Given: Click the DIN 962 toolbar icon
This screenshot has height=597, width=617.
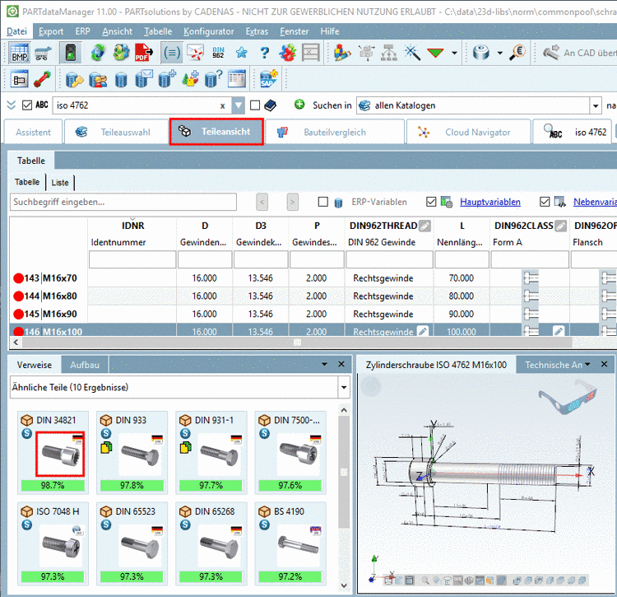Looking at the screenshot, I should [x=218, y=53].
